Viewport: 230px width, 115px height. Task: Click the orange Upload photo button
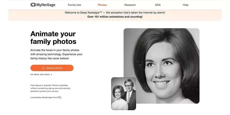(x=52, y=68)
